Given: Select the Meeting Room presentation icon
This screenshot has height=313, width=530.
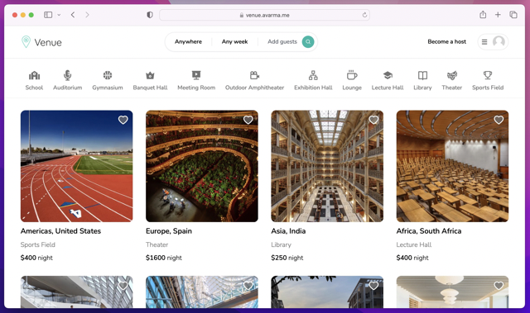Looking at the screenshot, I should click(196, 75).
